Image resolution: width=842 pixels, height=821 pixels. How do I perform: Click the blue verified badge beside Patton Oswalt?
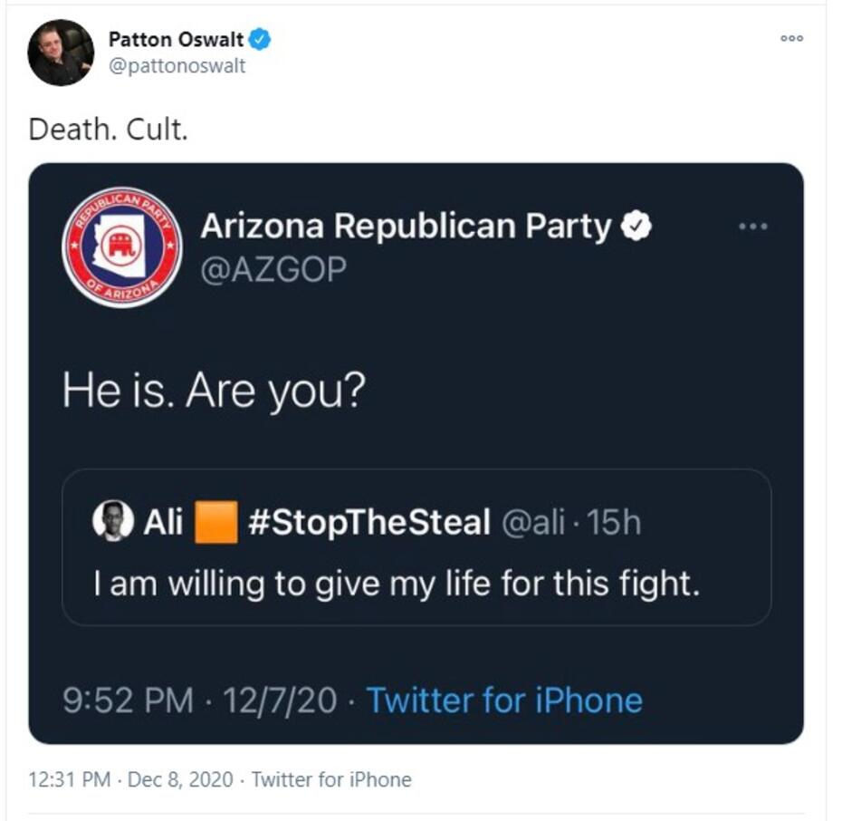click(261, 39)
